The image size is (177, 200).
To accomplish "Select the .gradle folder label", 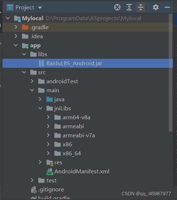I will click(x=39, y=27).
